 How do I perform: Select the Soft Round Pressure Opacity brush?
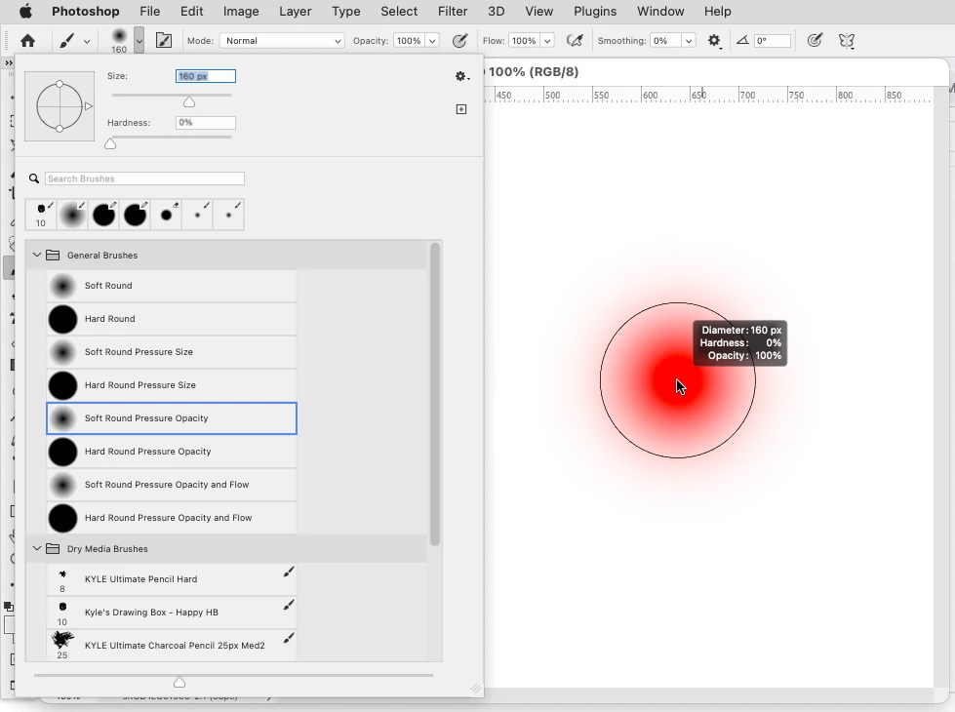[x=172, y=418]
